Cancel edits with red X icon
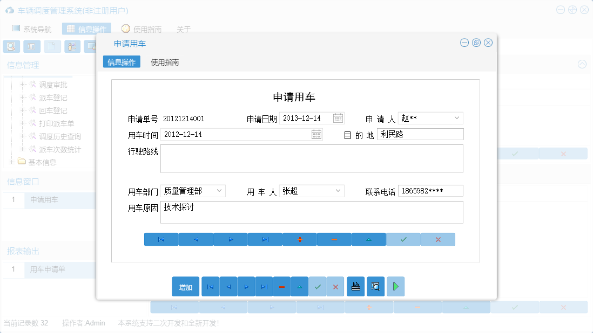Image resolution: width=593 pixels, height=333 pixels. click(x=437, y=239)
